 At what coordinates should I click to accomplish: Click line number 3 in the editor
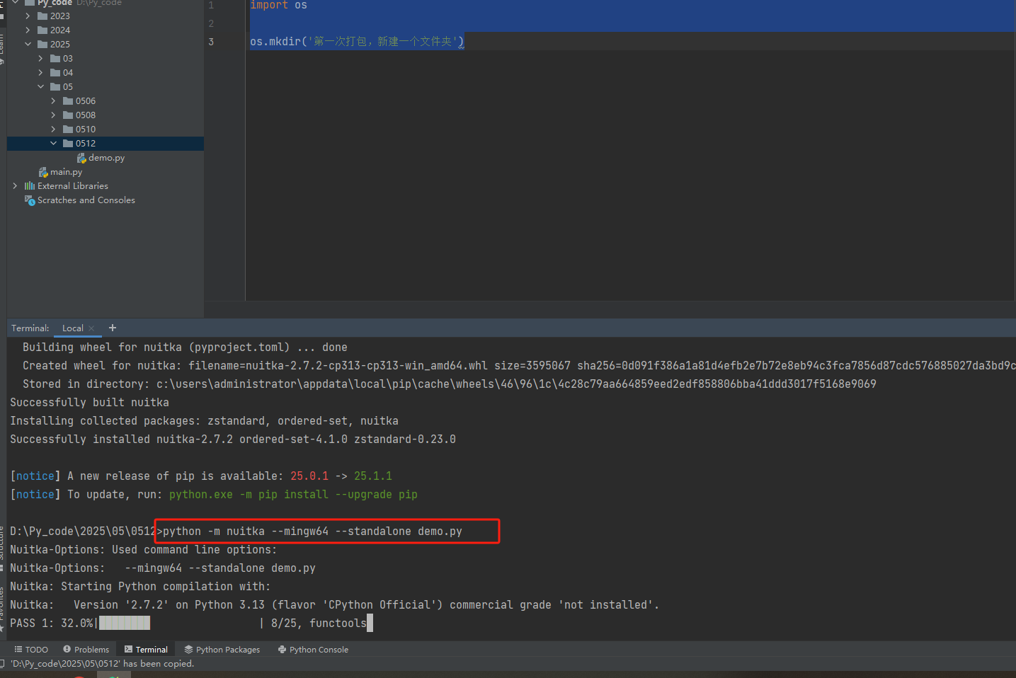click(x=210, y=42)
